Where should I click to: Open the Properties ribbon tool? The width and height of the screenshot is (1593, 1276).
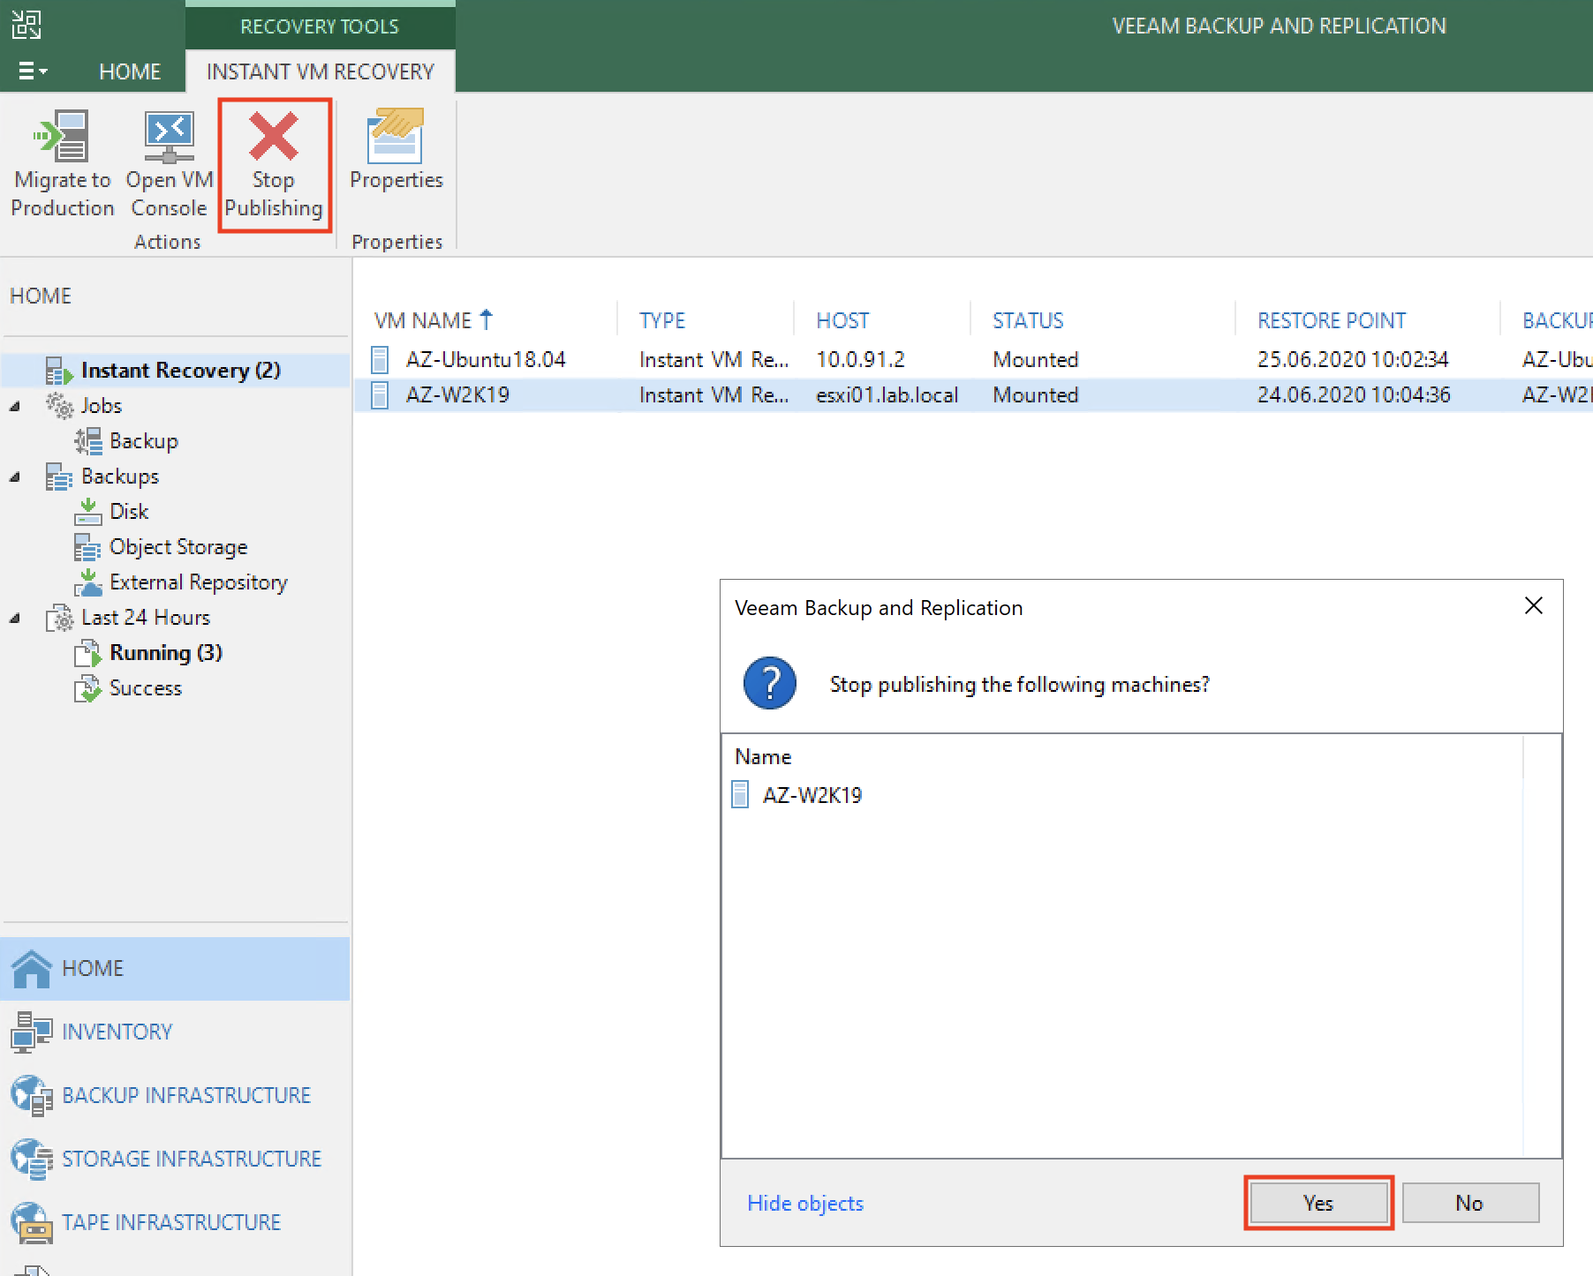(396, 150)
